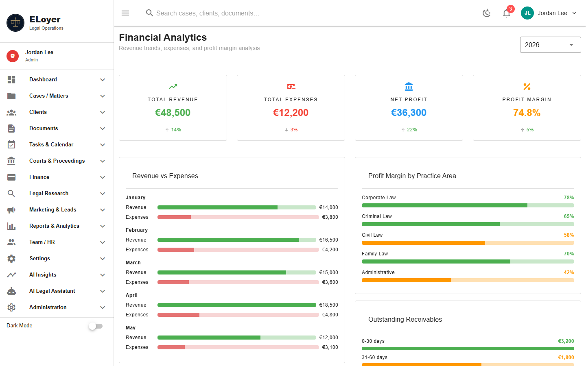
Task: Expand the Finance menu chevron
Action: pyautogui.click(x=103, y=177)
